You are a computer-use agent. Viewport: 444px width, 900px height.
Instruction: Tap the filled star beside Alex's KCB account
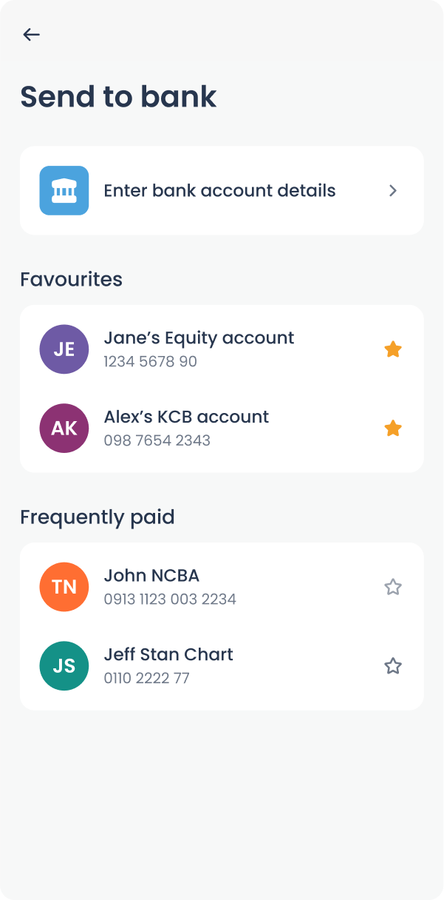[393, 428]
